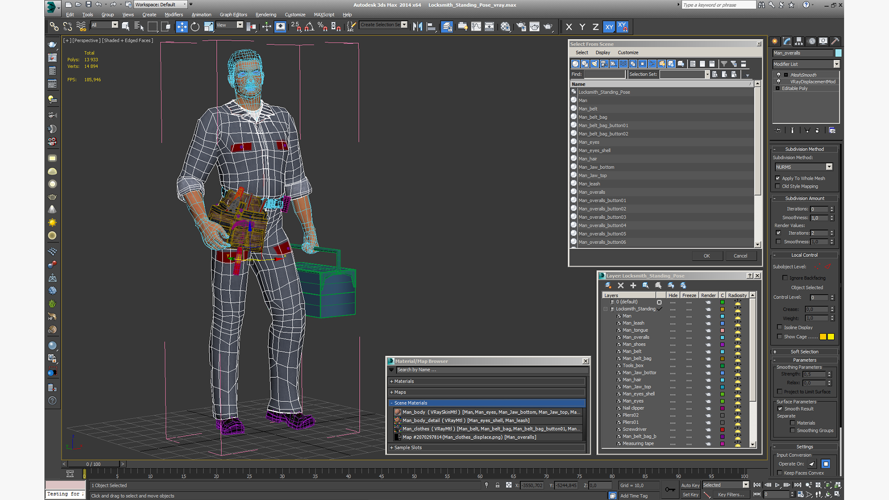
Task: Toggle MeshSmooth modifier lightbulb visibility
Action: pos(778,75)
